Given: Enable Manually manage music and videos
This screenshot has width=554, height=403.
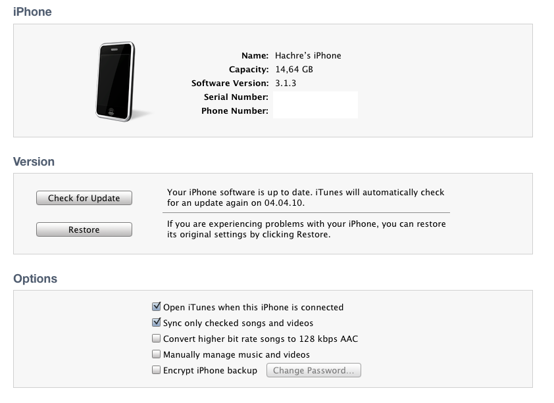Looking at the screenshot, I should click(x=156, y=354).
